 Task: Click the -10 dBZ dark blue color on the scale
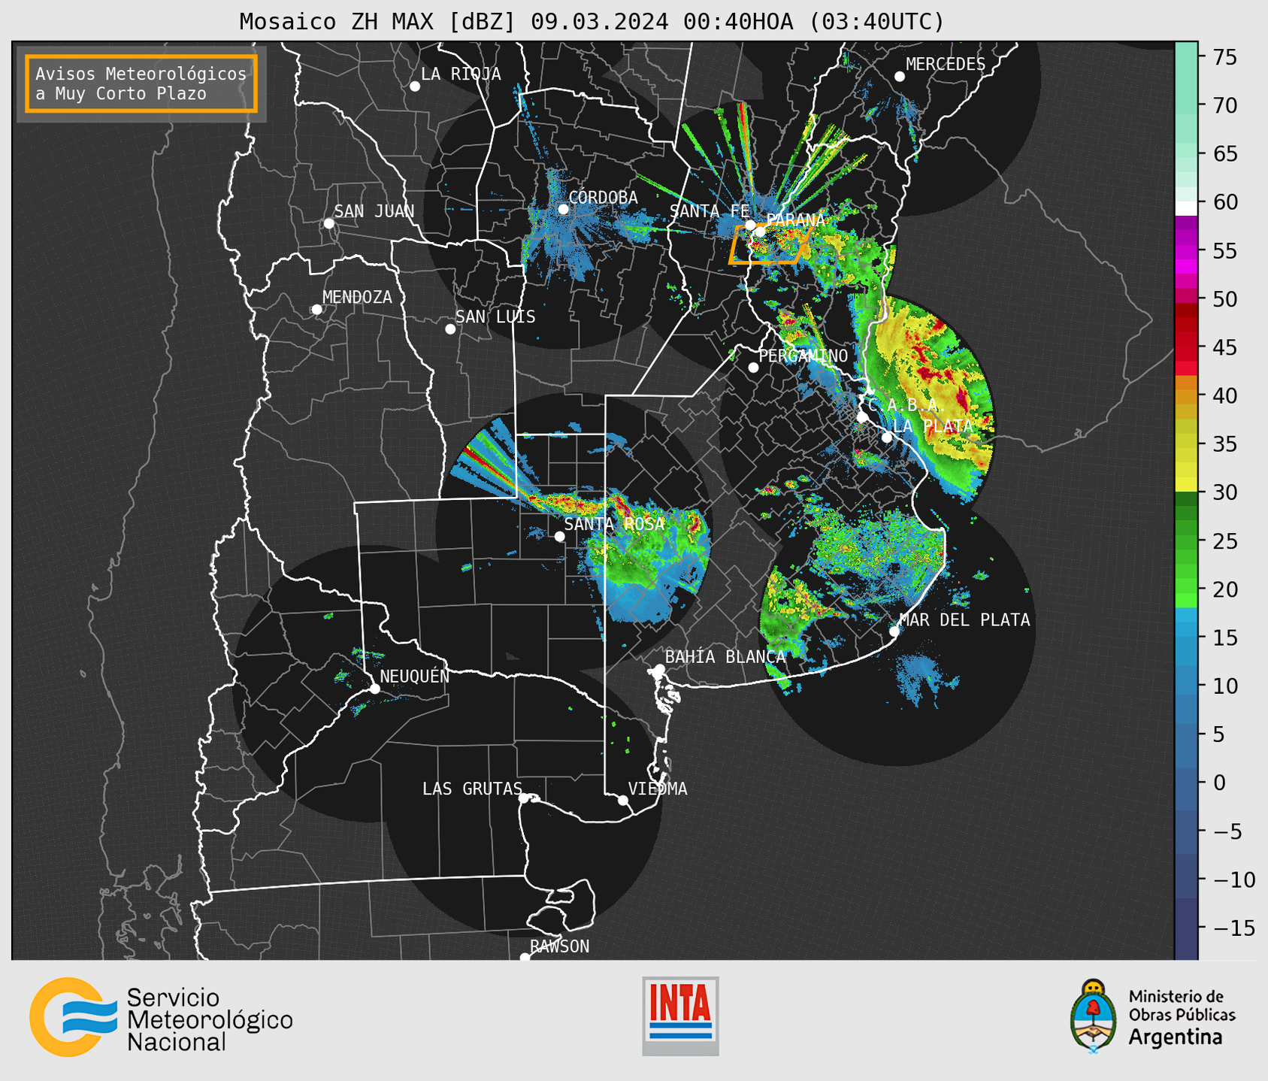coord(1186,880)
